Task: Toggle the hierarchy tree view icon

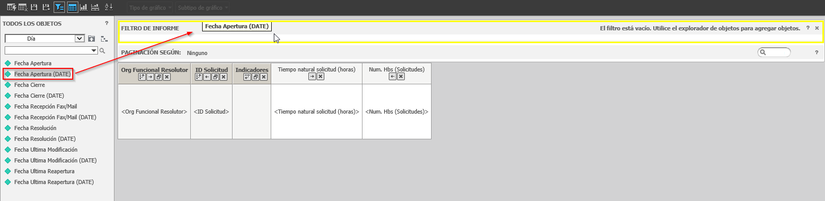Action: coord(104,39)
